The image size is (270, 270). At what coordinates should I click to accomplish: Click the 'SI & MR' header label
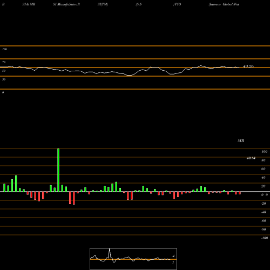29,4
